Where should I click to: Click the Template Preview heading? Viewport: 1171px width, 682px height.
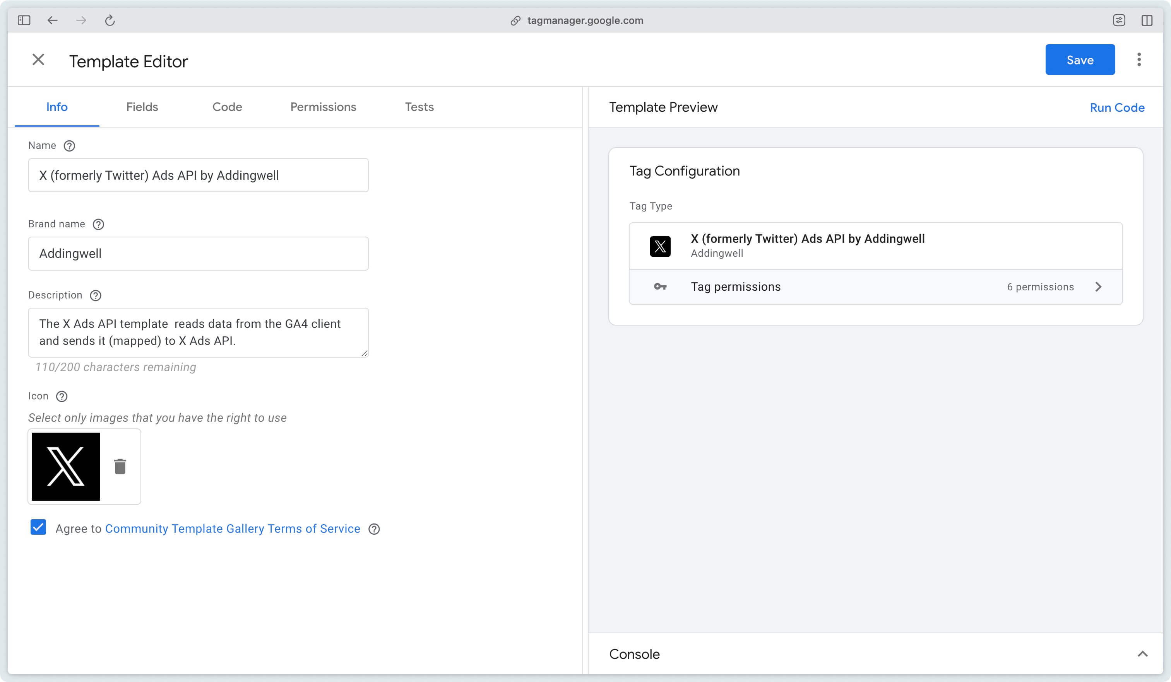point(663,107)
